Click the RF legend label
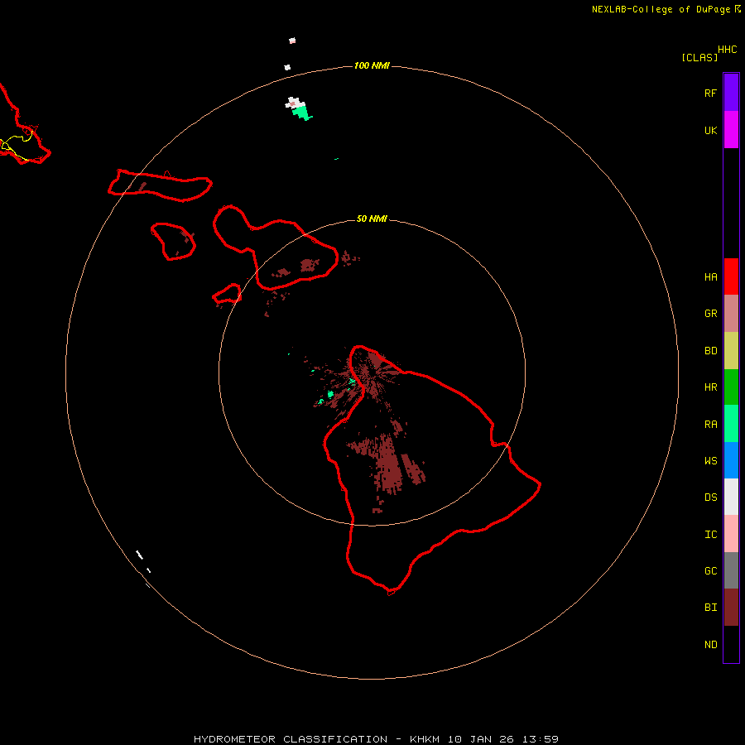Viewport: 745px width, 745px height. (x=710, y=93)
